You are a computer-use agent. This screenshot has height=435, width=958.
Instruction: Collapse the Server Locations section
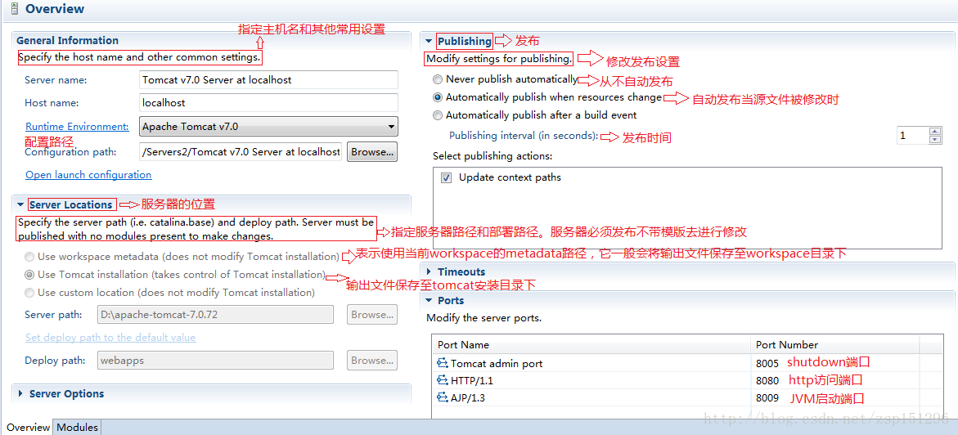[x=20, y=204]
